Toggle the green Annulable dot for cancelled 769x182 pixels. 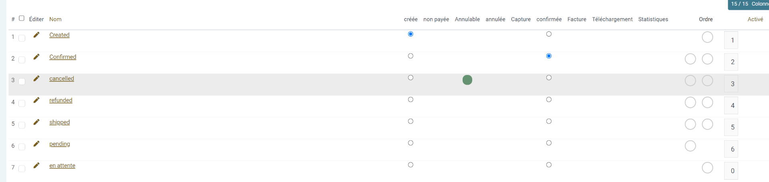467,80
